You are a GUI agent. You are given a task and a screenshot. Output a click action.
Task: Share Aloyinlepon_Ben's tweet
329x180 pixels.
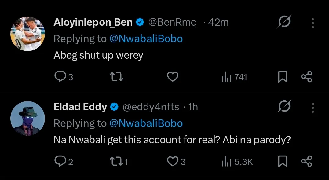point(306,77)
